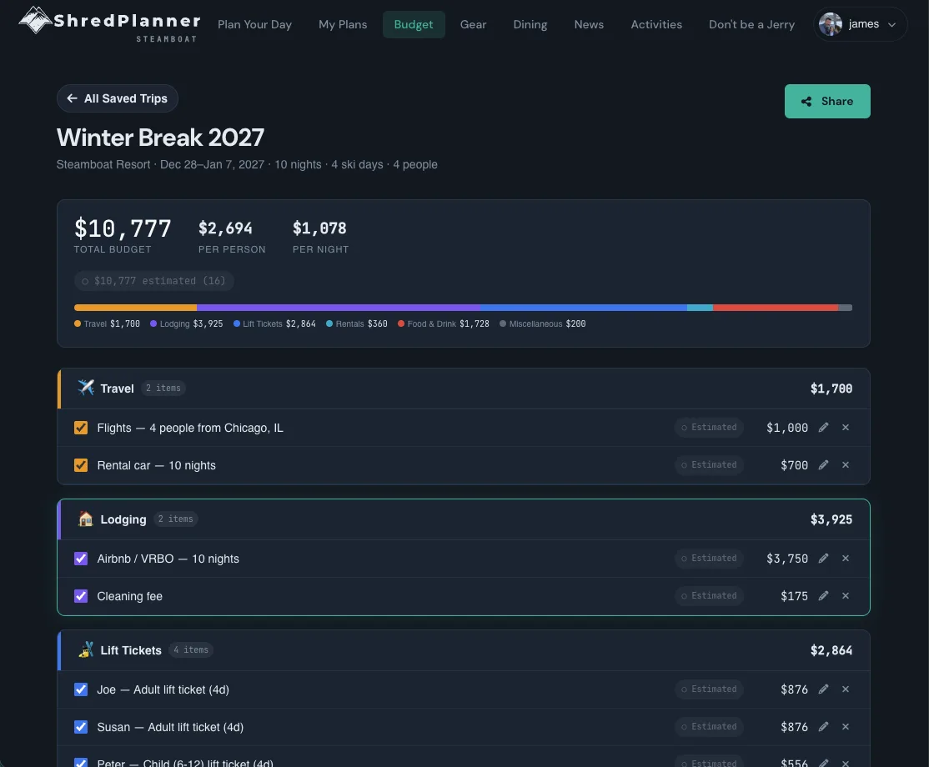
Task: Click the Lift Tickets $2,864 legend entry
Action: coord(274,324)
